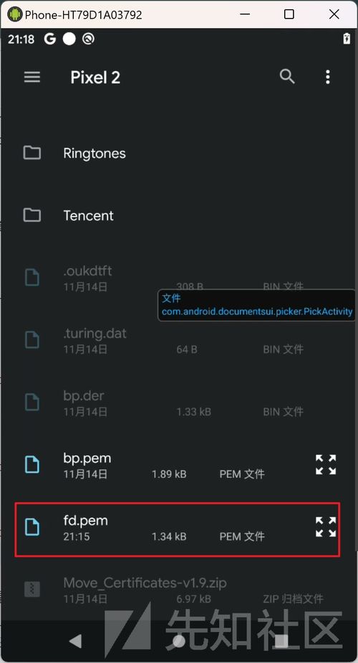Tap the Ringtones folder icon

32,153
